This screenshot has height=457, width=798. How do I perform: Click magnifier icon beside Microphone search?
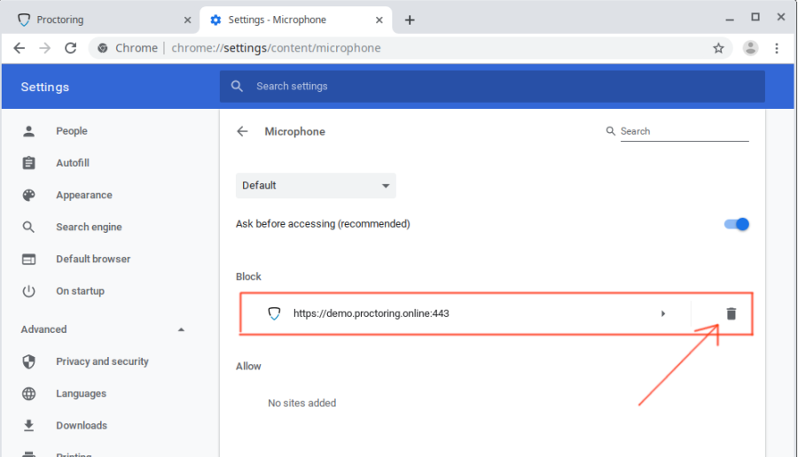click(x=611, y=131)
